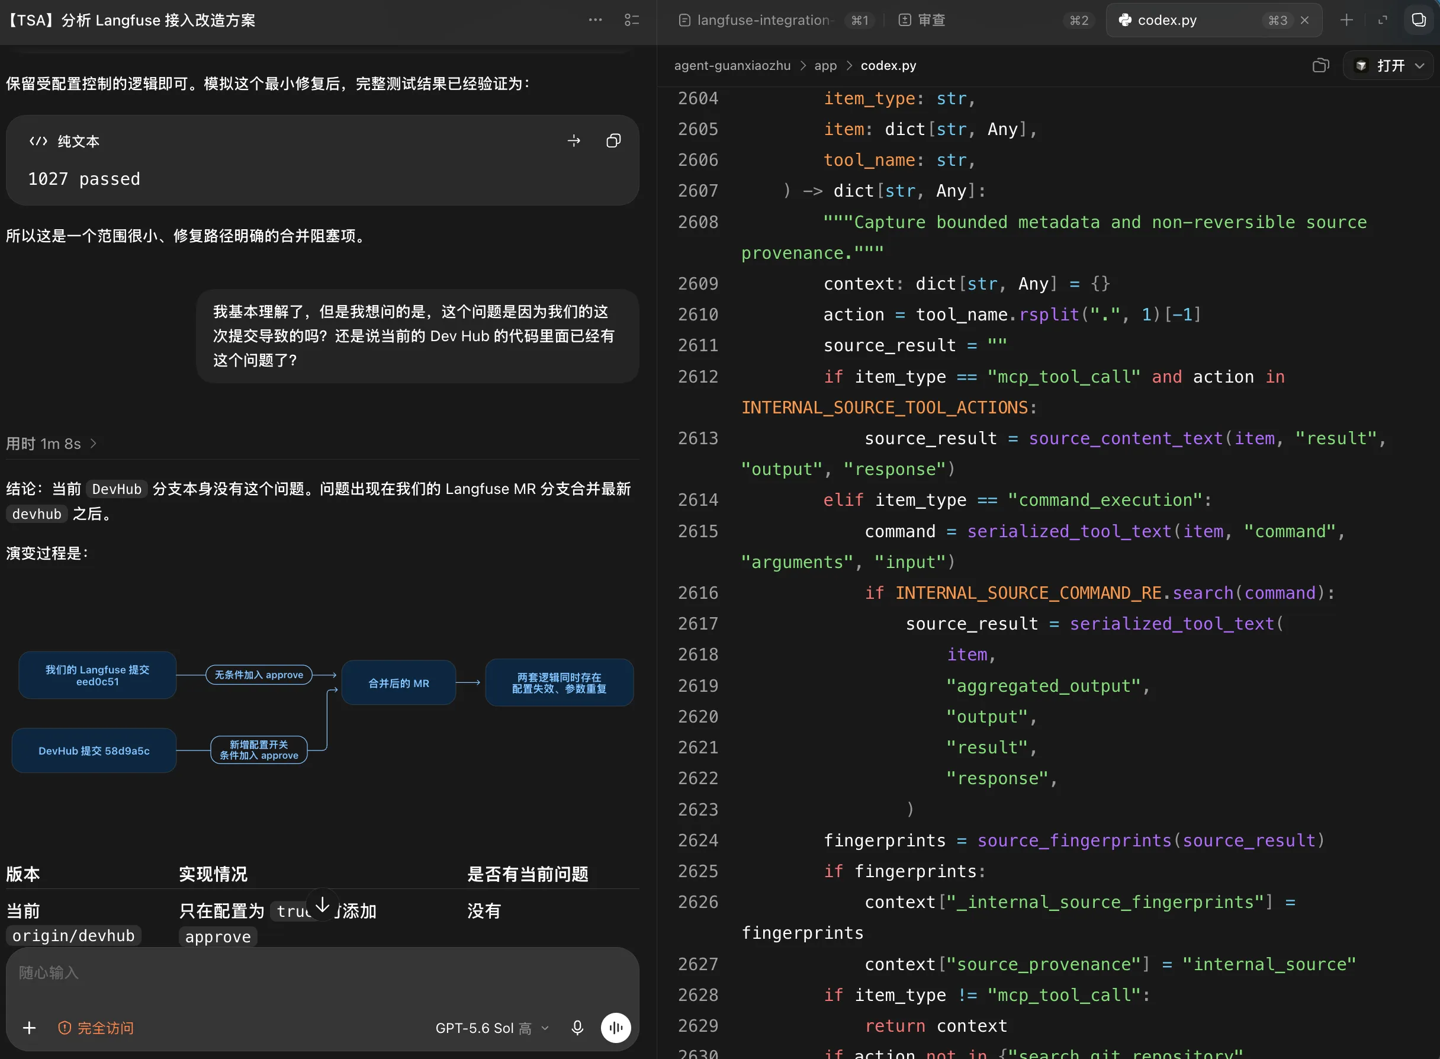
Task: Click the 是否有当前问题 table header
Action: pos(528,874)
